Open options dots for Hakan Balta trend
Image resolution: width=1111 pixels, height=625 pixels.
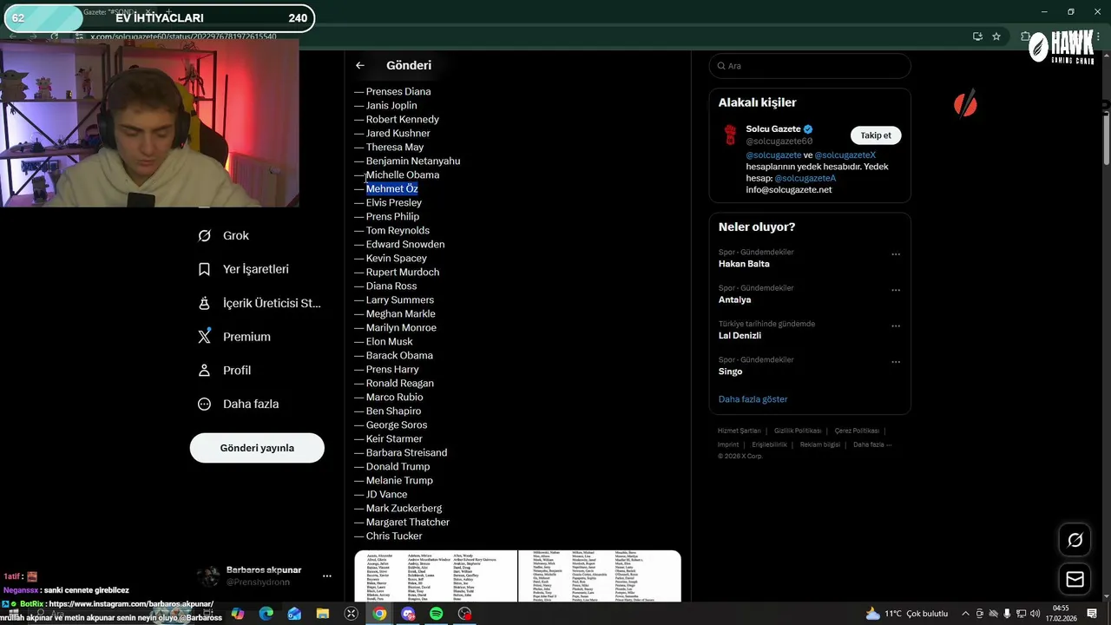(896, 254)
